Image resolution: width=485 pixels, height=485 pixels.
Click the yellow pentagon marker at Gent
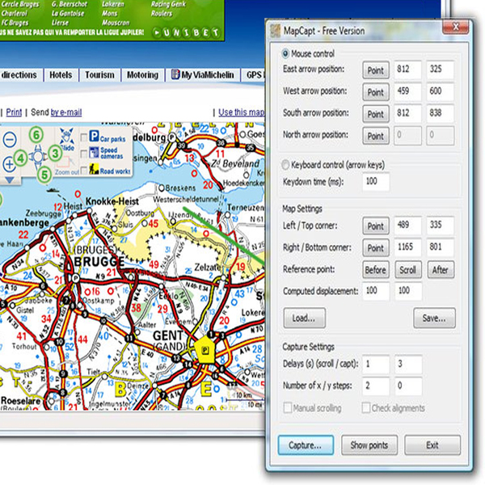point(205,350)
